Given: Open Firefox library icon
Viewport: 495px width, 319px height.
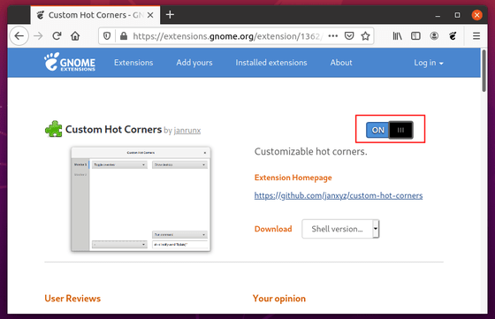Looking at the screenshot, I should pyautogui.click(x=397, y=36).
